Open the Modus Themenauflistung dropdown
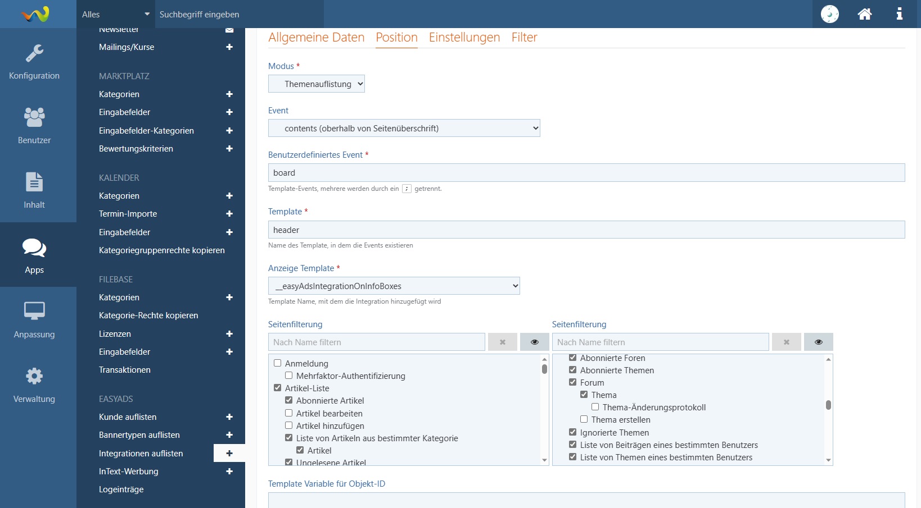 tap(317, 84)
